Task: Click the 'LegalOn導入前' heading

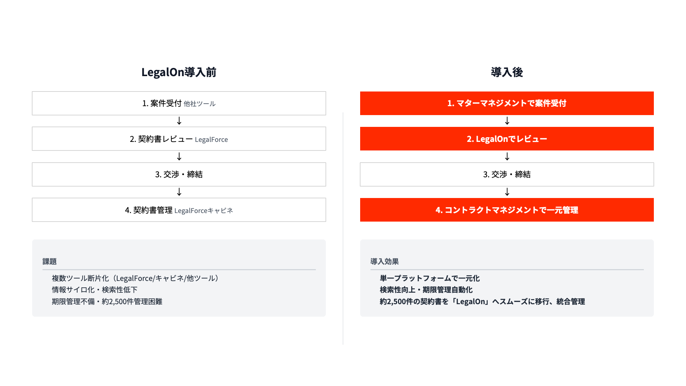Action: click(x=179, y=72)
